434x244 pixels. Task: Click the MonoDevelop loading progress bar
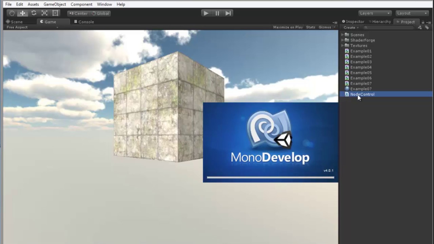coord(270,177)
